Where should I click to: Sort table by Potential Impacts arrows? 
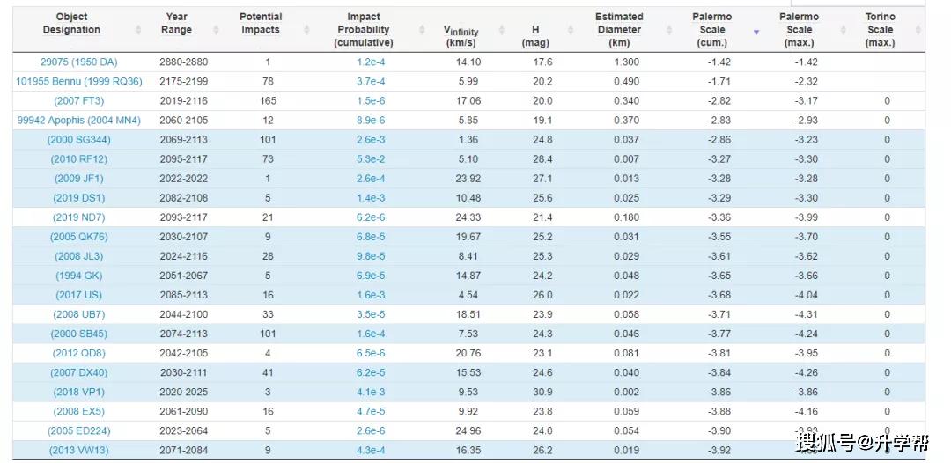[306, 30]
